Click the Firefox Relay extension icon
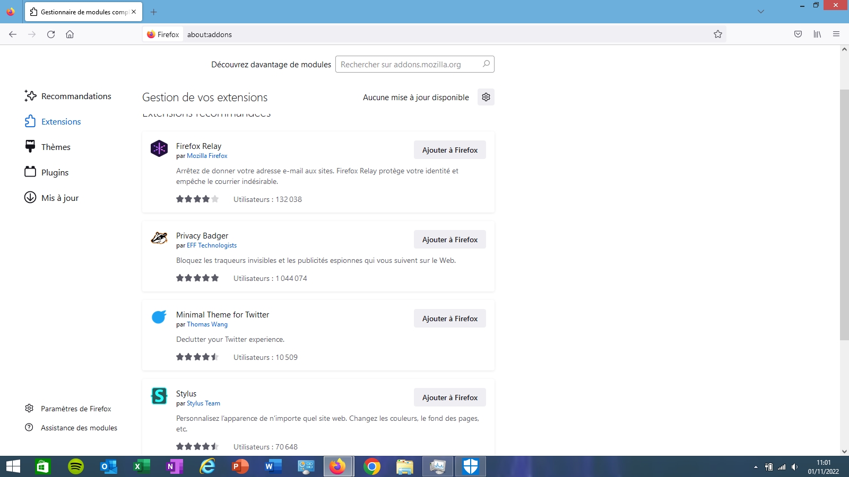Viewport: 849px width, 477px height. [x=159, y=148]
